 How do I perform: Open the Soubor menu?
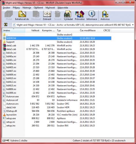(6, 7)
